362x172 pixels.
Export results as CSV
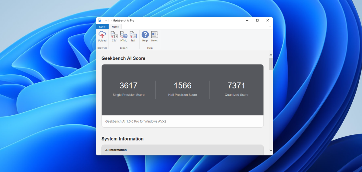click(114, 35)
